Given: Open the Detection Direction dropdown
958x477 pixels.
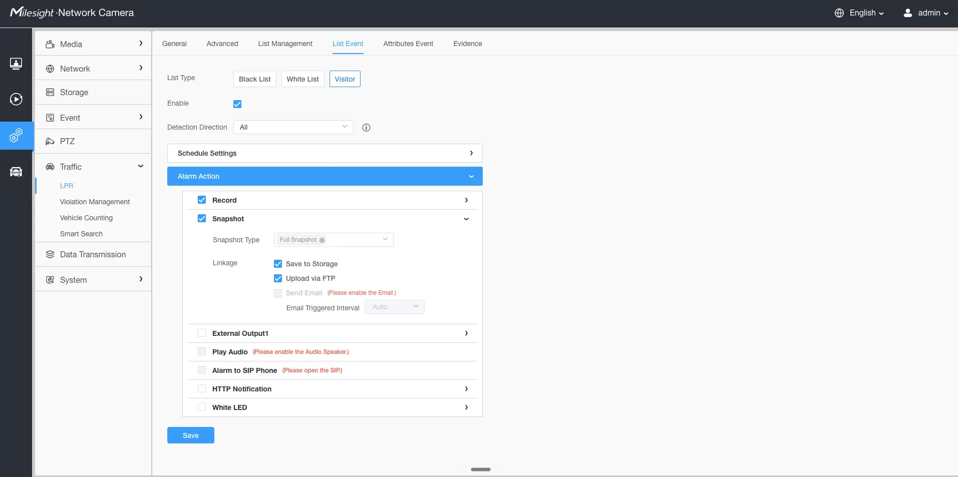Looking at the screenshot, I should tap(293, 127).
